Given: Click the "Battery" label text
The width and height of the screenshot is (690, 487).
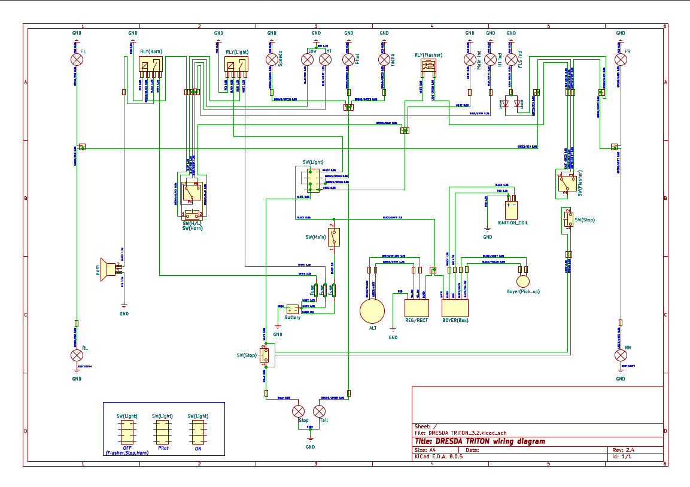Looking at the screenshot, I should 293,317.
